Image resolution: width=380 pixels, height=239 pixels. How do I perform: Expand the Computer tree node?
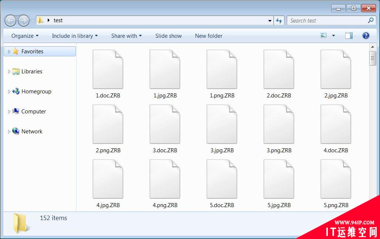pos(9,112)
